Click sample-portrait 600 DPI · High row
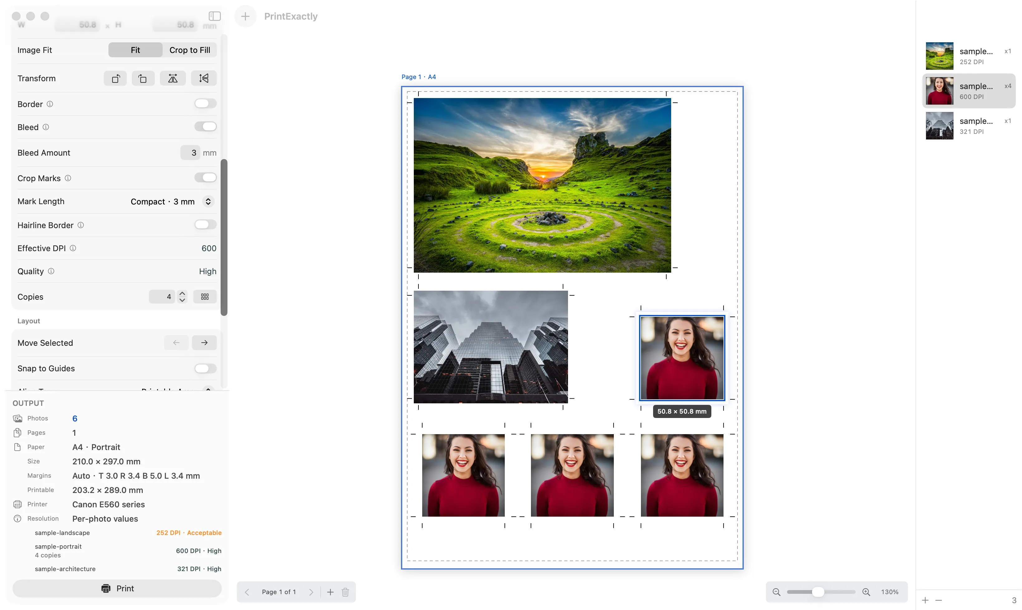 coord(128,551)
